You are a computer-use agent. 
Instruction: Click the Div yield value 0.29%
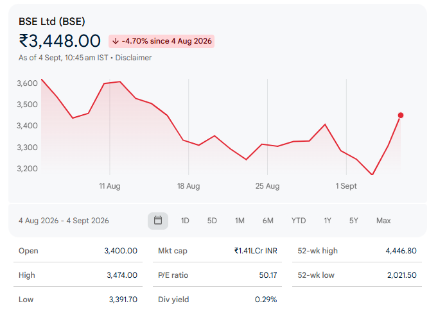[x=266, y=300]
